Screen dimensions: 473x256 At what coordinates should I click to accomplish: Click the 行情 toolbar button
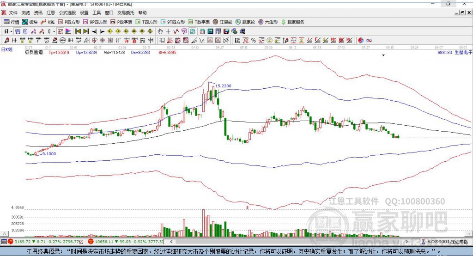click(12, 22)
